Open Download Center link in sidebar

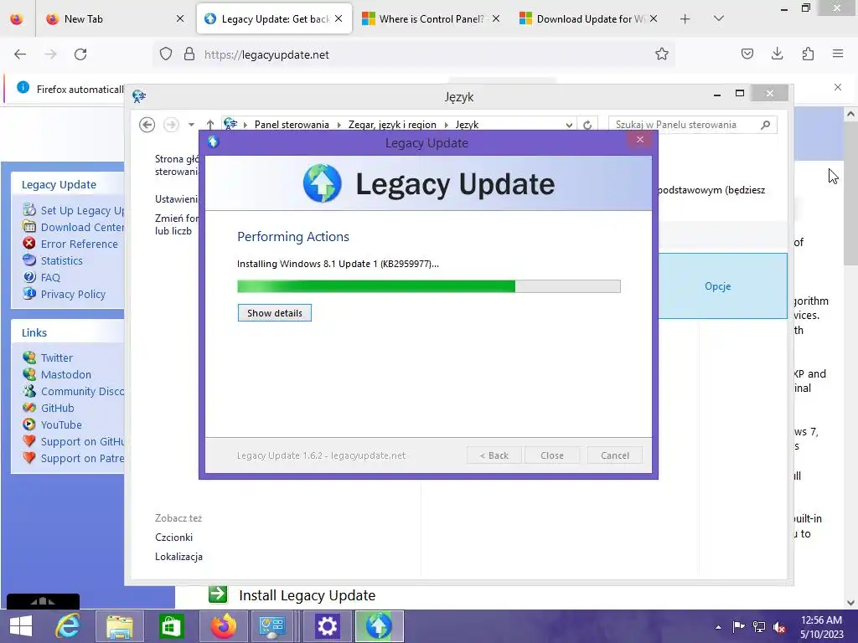tap(82, 227)
